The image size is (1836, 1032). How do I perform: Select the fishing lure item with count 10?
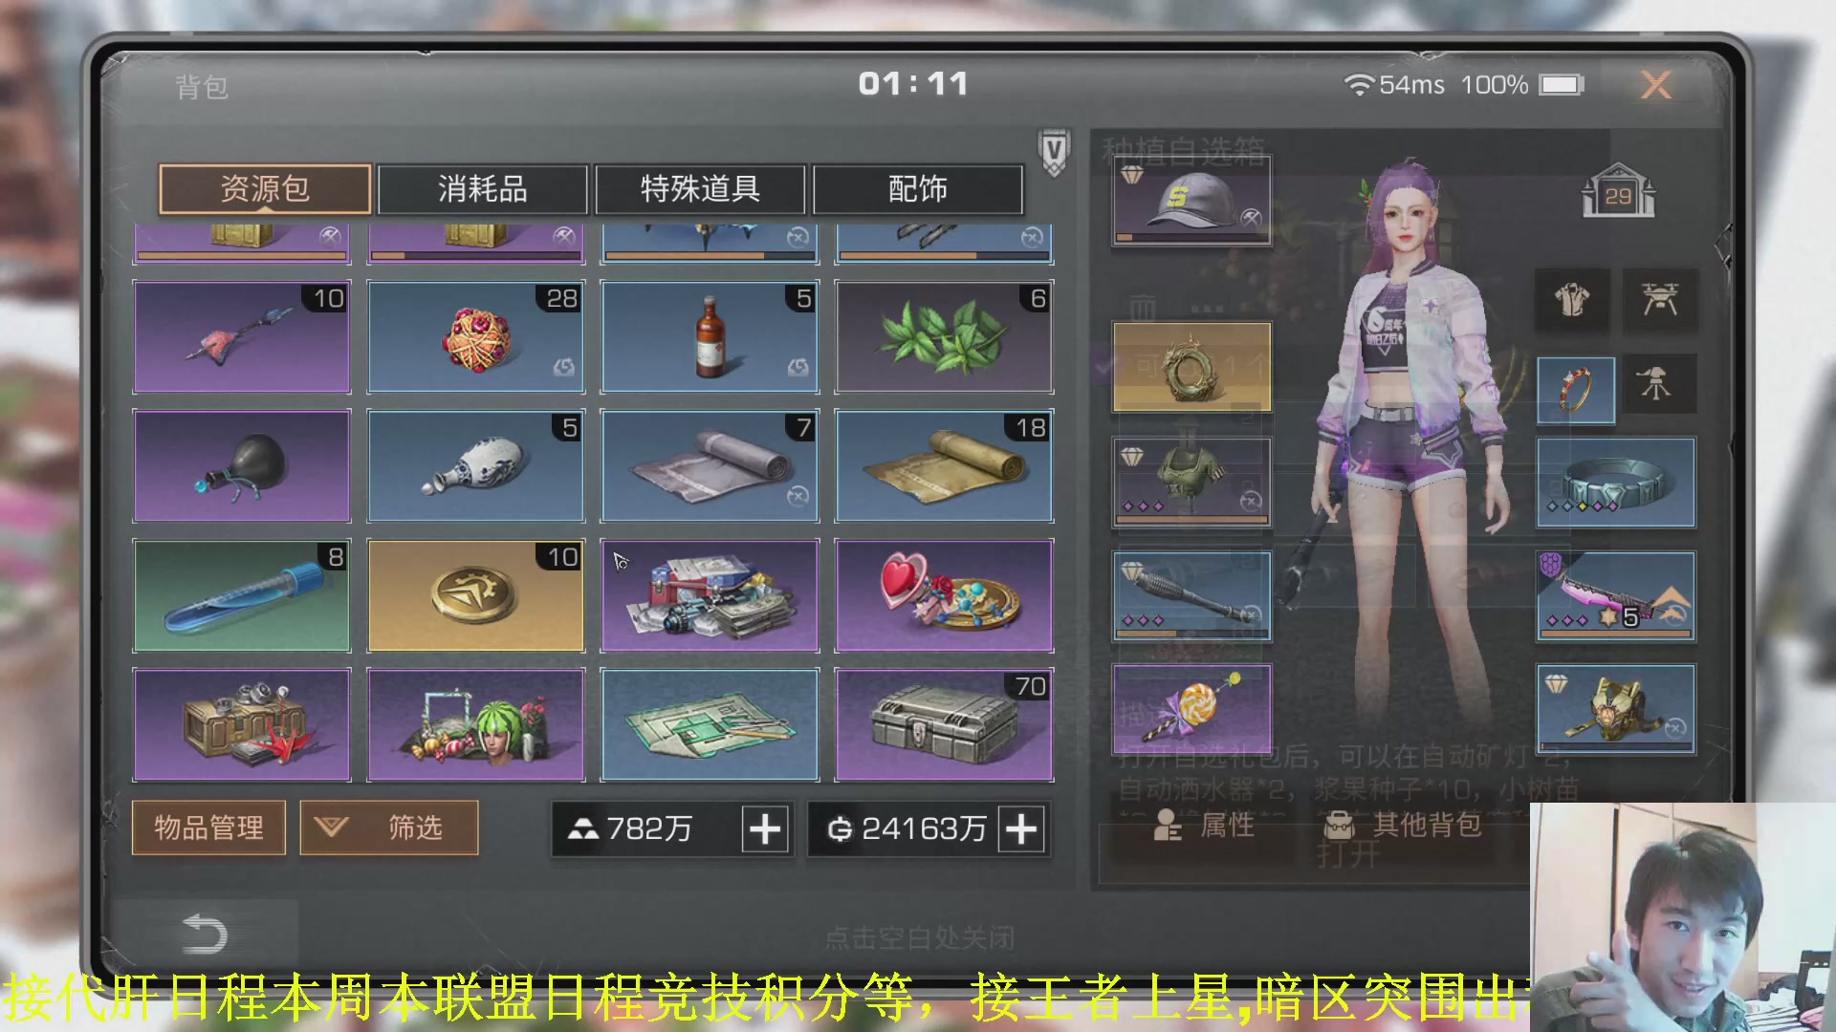[242, 337]
